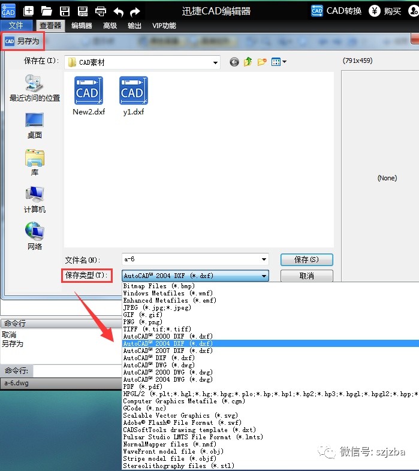
Task: Click the Open folder icon in title bar
Action: pos(46,11)
